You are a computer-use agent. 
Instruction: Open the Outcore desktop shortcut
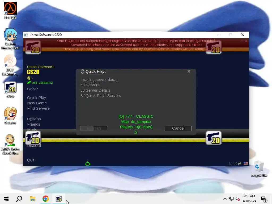click(x=10, y=116)
